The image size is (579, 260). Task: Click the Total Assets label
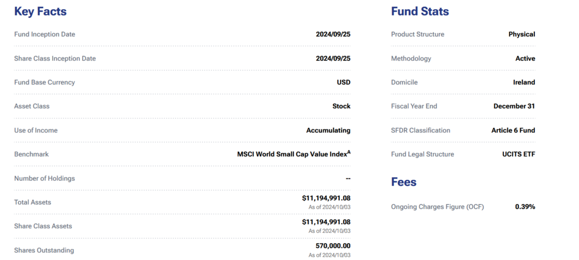[x=32, y=202]
